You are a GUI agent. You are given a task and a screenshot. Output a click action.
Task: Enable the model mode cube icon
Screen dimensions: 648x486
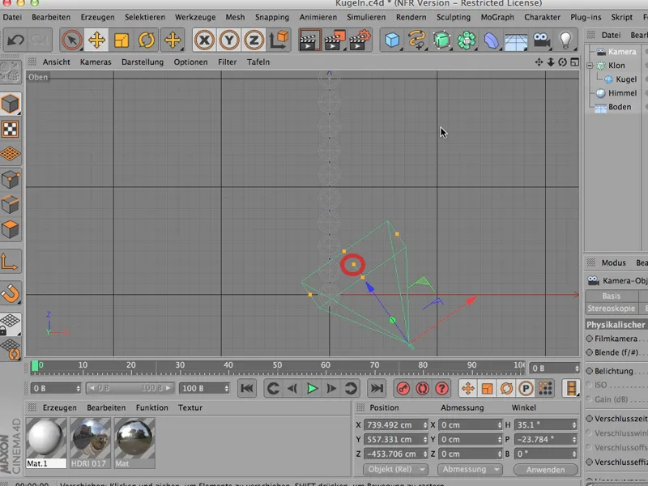click(x=11, y=104)
